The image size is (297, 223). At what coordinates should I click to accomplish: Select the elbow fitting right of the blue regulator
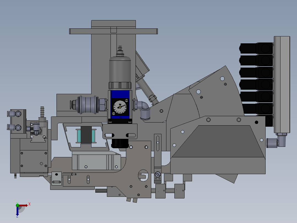click(144, 110)
